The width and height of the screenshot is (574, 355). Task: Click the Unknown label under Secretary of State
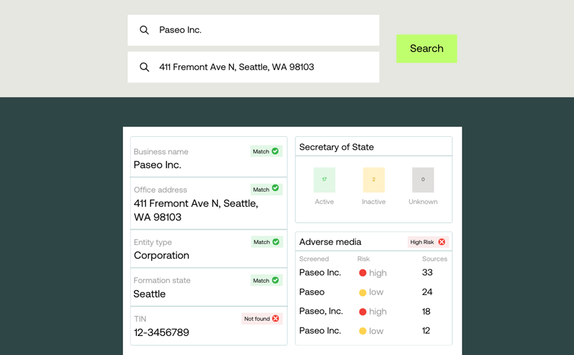(x=423, y=202)
